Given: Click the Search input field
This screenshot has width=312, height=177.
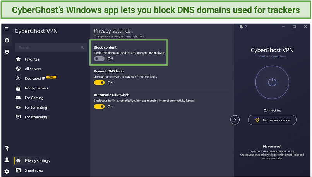Looking at the screenshot, I should 51,47.
